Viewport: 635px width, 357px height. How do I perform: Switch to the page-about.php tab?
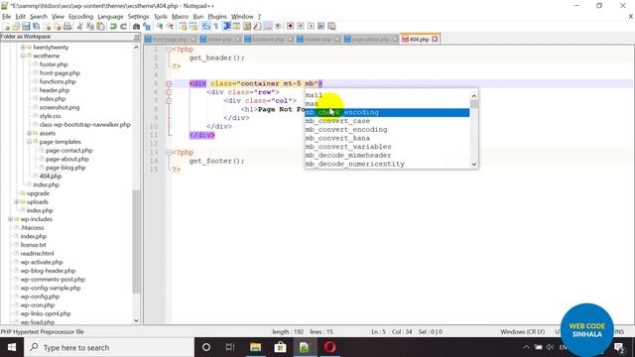click(370, 40)
